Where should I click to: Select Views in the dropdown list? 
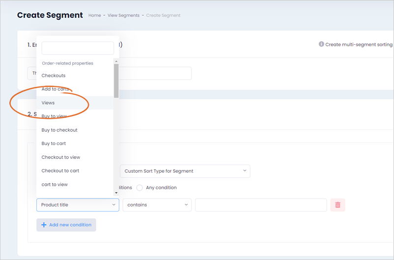coord(75,103)
